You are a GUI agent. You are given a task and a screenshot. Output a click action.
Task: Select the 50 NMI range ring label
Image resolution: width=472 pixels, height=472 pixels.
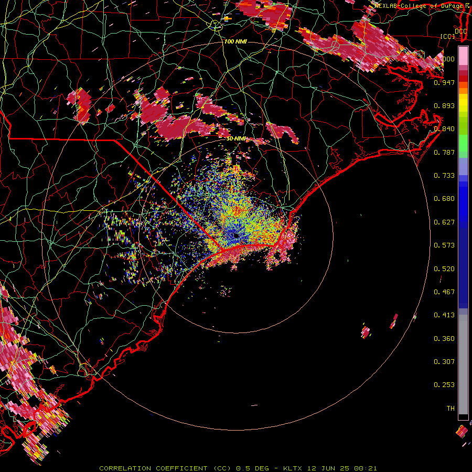click(x=236, y=138)
